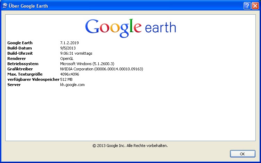Image resolution: width=261 pixels, height=163 pixels.
Task: Click build time 9:06:31 vormittags
Action: tap(76, 53)
